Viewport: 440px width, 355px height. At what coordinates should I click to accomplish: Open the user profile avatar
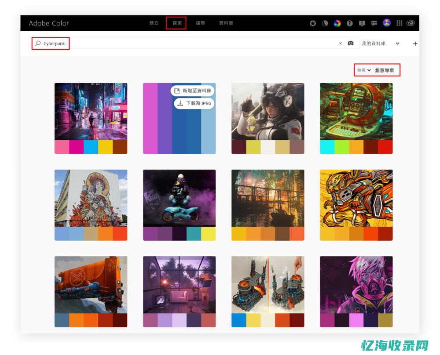point(386,23)
